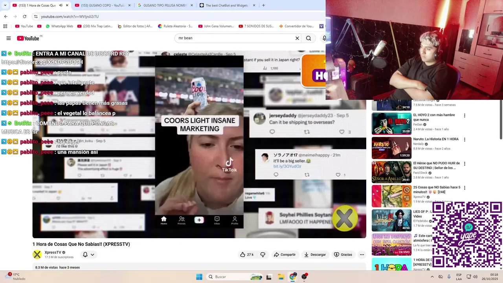Open the clock showing 00:18 26/10/2025
The width and height of the screenshot is (503, 283).
point(490,277)
